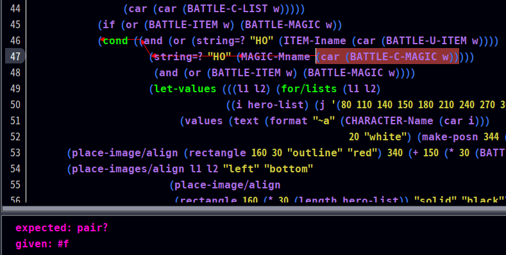
Task: Click the highlighted (car (BATTLE-C-MAGIC w)) expression
Action: point(387,56)
